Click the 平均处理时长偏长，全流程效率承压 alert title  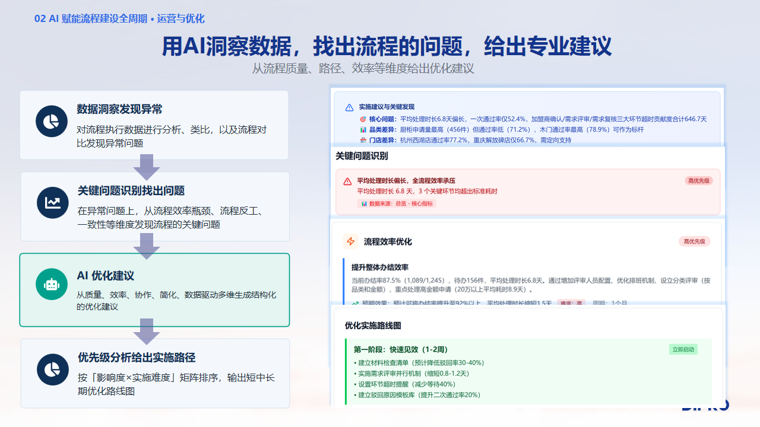(406, 181)
